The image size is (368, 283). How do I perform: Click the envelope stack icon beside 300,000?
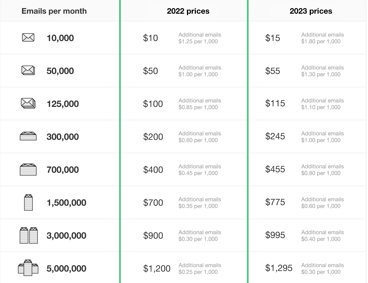click(28, 136)
